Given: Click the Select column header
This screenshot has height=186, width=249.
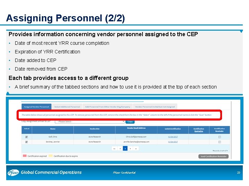Looking at the screenshot, I should (x=27, y=128).
